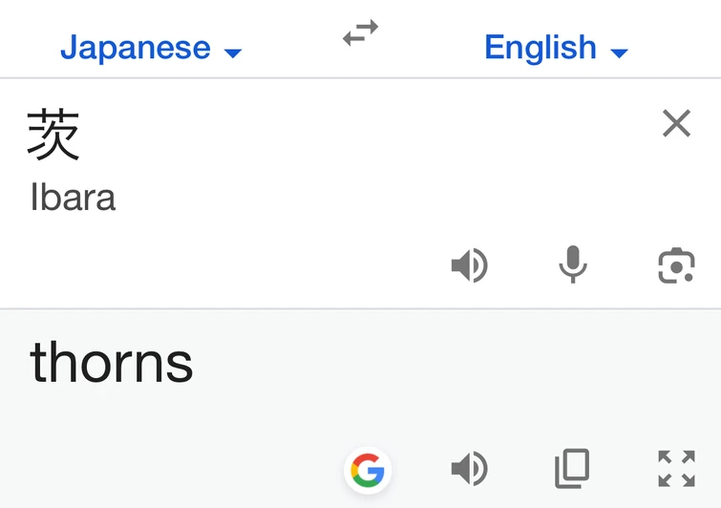
Task: Click the arrow beside Japanese
Action: click(x=233, y=53)
